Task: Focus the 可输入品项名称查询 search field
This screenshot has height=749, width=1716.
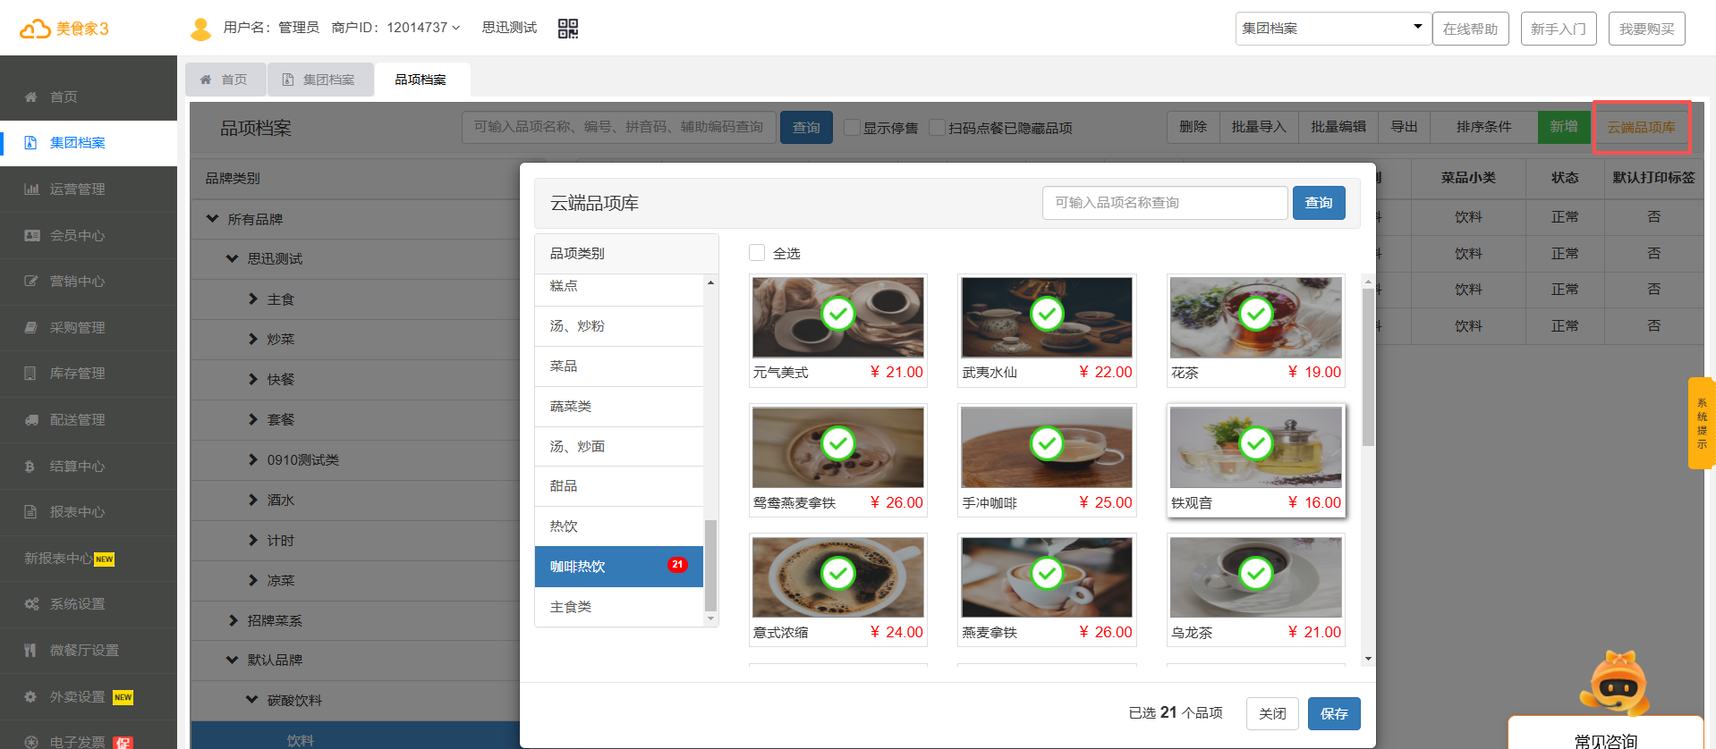Action: tap(1164, 203)
